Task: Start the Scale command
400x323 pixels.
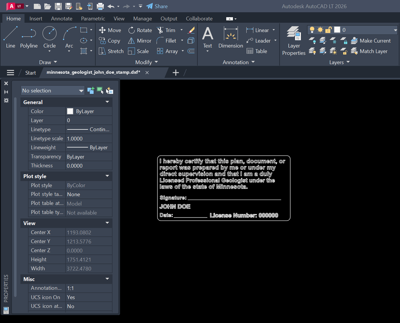Action: (x=138, y=51)
